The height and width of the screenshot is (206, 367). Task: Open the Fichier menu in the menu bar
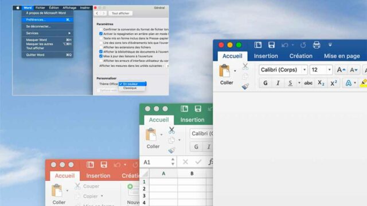[40, 7]
